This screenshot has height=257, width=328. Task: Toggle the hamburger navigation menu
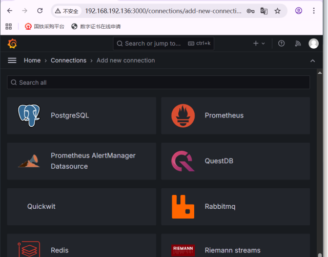[x=12, y=61]
